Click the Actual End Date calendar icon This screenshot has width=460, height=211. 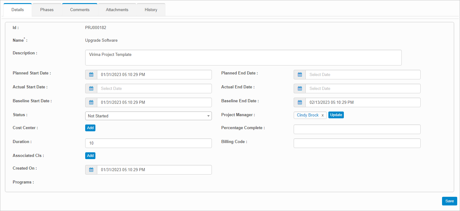click(x=300, y=89)
